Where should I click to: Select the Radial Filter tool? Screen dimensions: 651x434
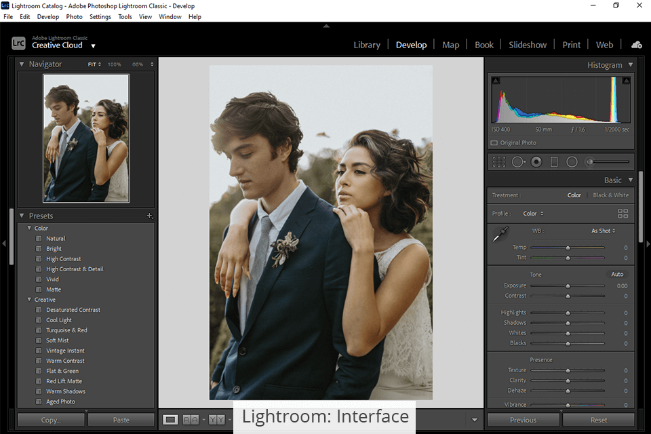(572, 162)
